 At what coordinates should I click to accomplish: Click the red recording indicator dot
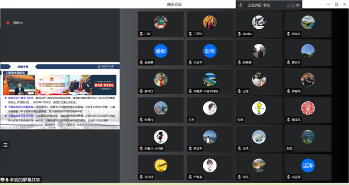[8, 23]
